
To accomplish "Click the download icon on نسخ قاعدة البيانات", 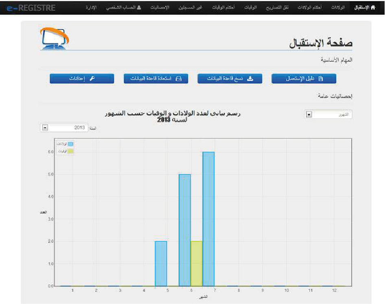I will point(250,78).
